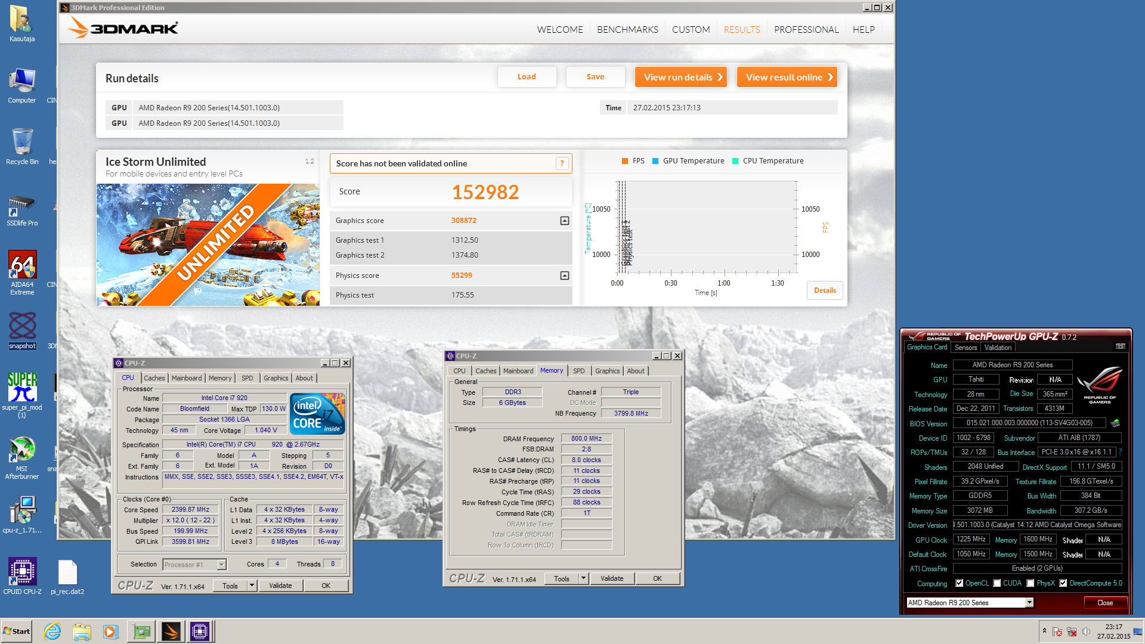Open the cpu-z_1.71 installer icon
Viewport: 1145px width, 644px height.
[x=22, y=515]
